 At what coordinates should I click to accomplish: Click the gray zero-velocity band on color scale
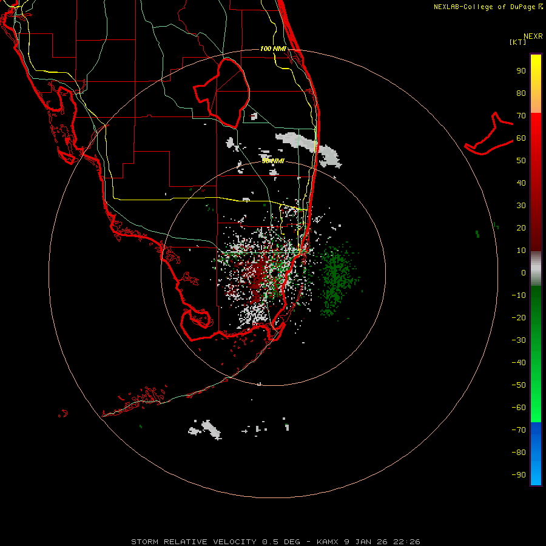536,268
